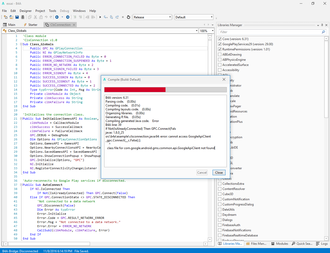Viewport: 330px width, 253px height.
Task: Click the Copy toolbar icon
Action: tap(30, 17)
